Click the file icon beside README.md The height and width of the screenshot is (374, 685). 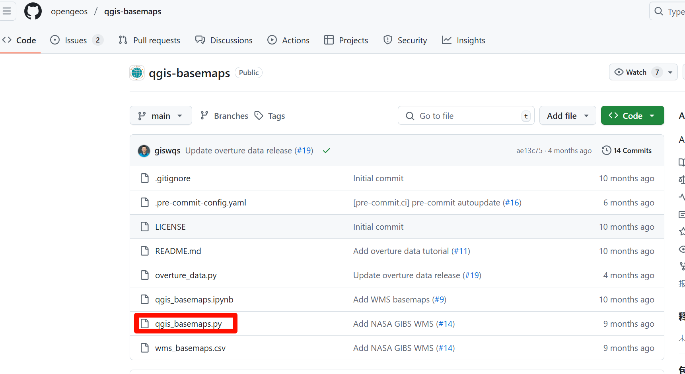pos(145,251)
